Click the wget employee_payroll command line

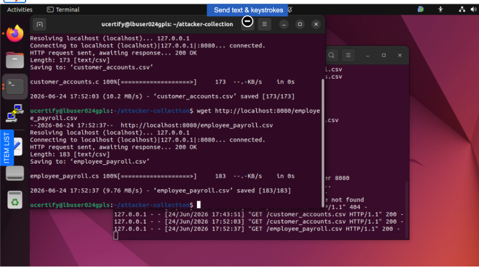coord(175,114)
